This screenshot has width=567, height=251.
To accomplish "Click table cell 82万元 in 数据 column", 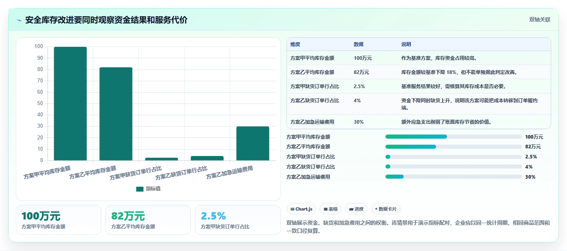I will (362, 72).
